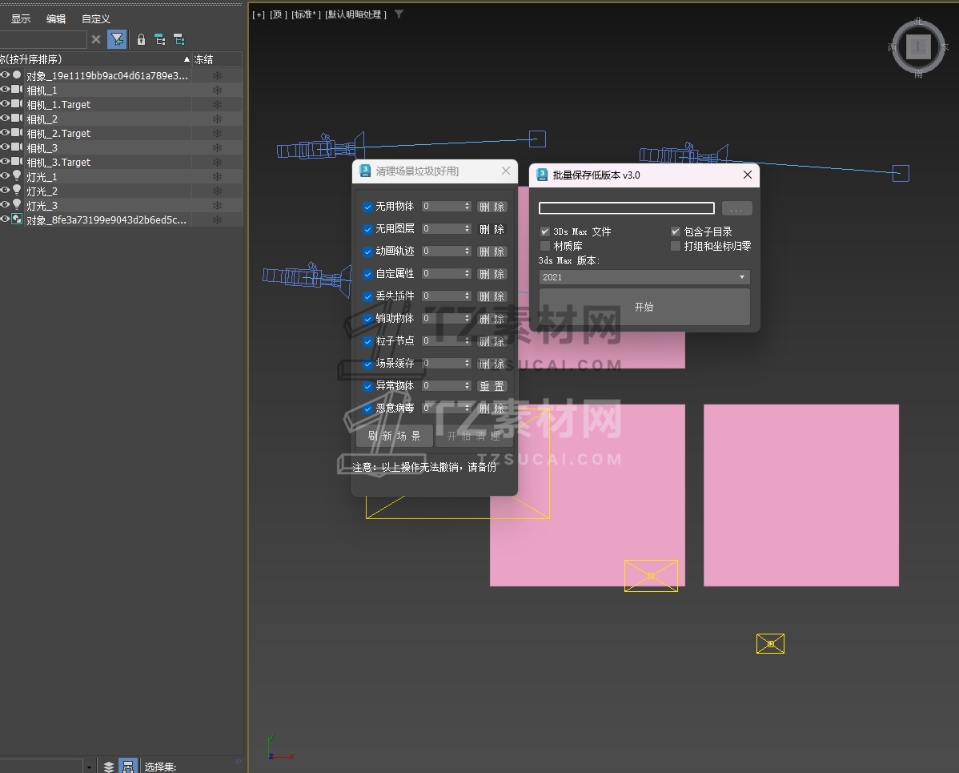
Task: Open the bottom-left workspace dropdown arrow
Action: 89,767
